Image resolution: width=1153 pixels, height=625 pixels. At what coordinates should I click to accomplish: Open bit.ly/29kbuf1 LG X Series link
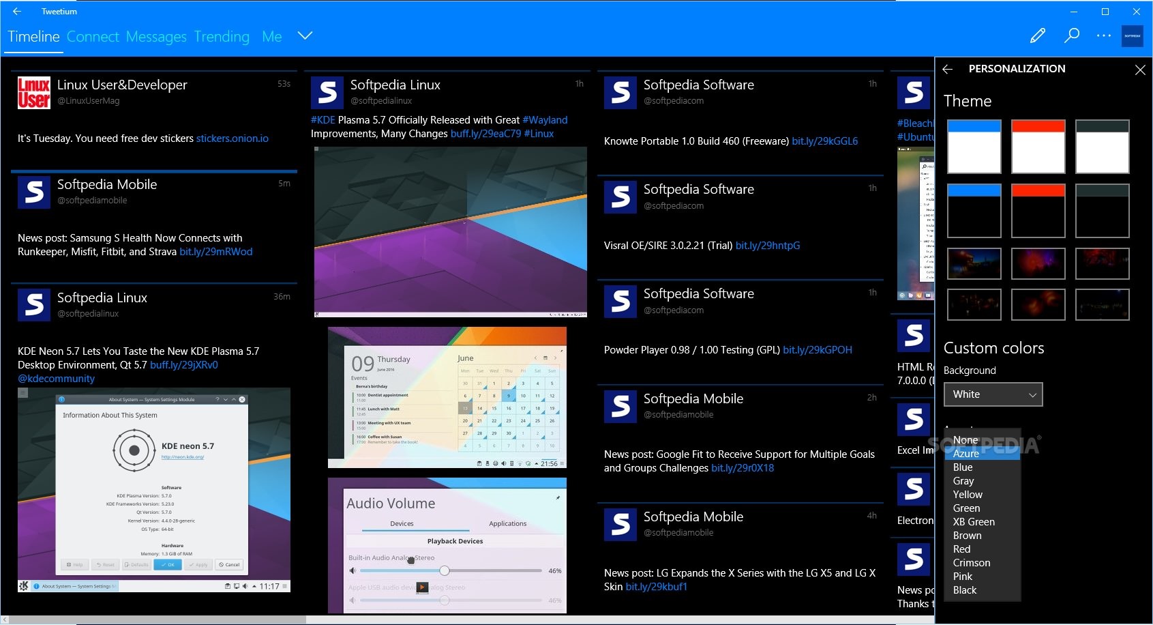click(x=657, y=587)
